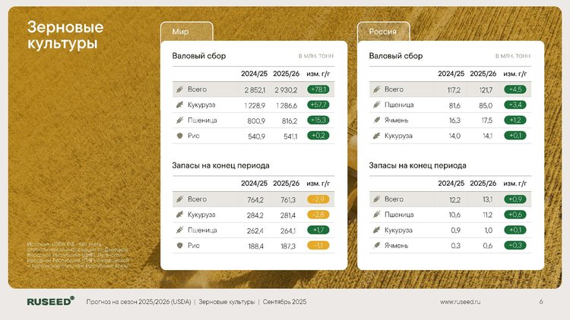Open the Россия tab
This screenshot has width=570, height=320.
(383, 32)
